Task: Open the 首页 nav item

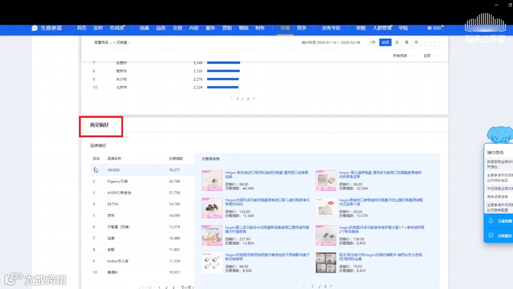Action: tap(82, 28)
